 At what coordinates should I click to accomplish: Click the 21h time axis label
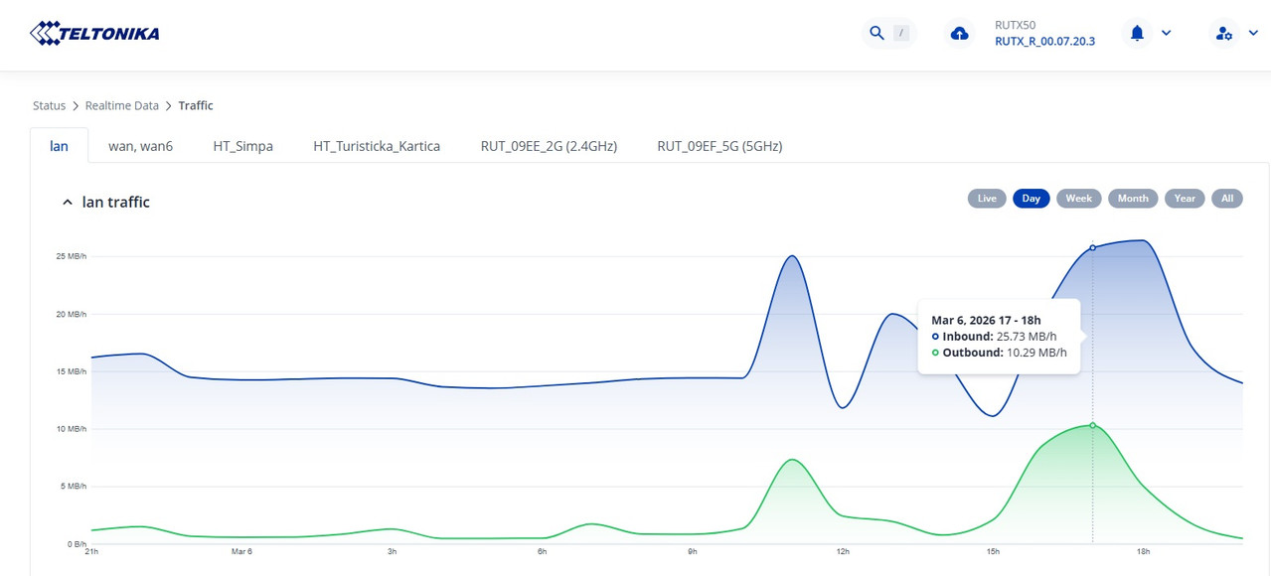point(92,552)
